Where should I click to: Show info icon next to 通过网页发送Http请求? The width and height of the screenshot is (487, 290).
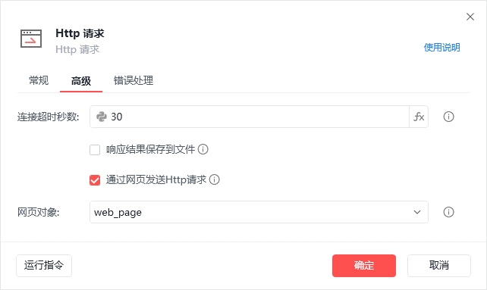click(x=215, y=179)
